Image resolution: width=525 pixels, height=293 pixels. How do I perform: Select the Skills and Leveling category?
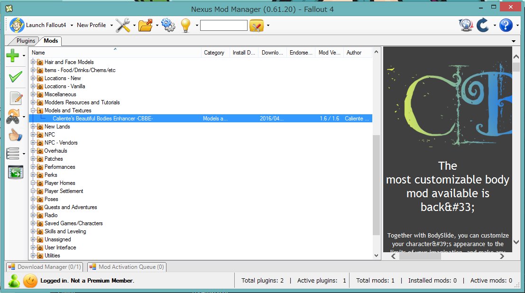[x=65, y=231]
